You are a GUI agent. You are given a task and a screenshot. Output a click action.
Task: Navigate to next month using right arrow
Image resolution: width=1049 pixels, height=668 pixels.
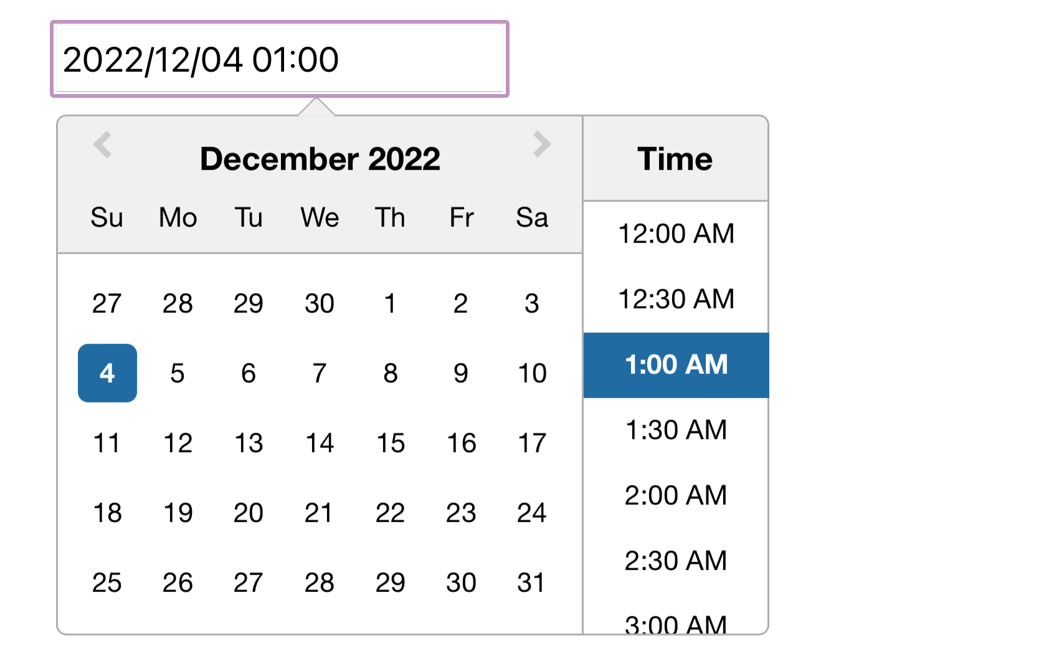pos(541,145)
